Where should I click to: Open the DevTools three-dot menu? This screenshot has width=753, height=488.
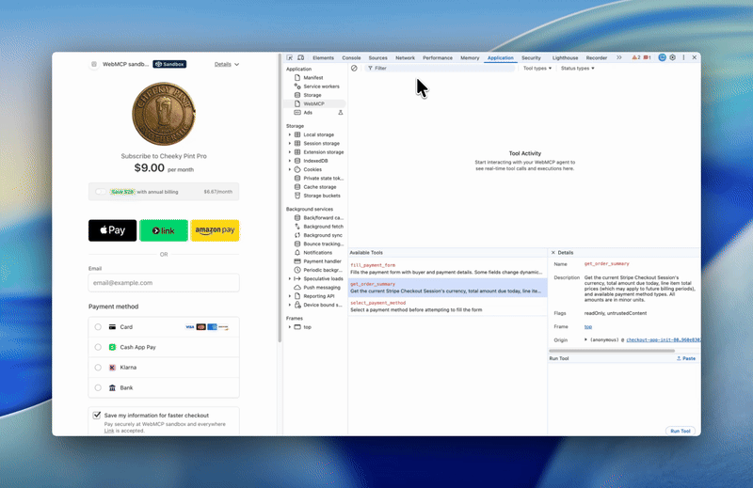click(x=684, y=57)
